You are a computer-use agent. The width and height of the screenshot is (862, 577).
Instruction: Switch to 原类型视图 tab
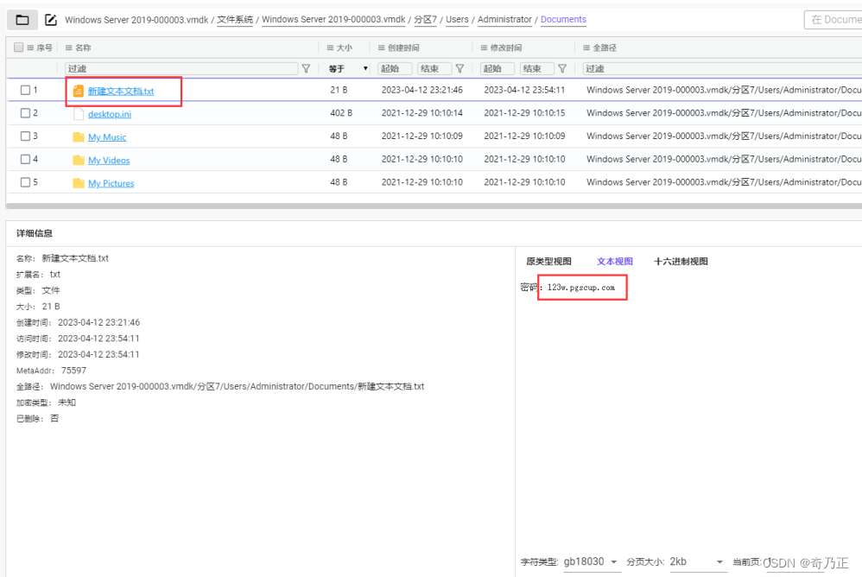pos(548,262)
